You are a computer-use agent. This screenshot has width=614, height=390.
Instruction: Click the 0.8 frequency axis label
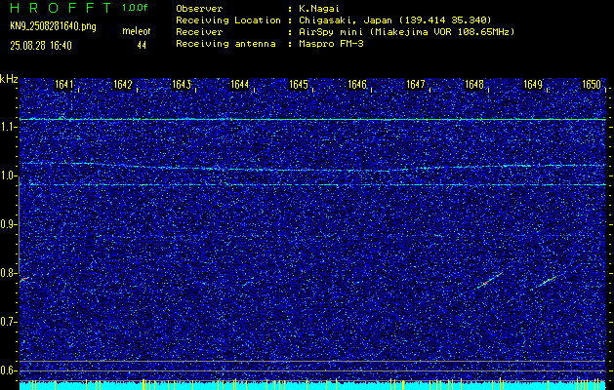click(x=7, y=273)
